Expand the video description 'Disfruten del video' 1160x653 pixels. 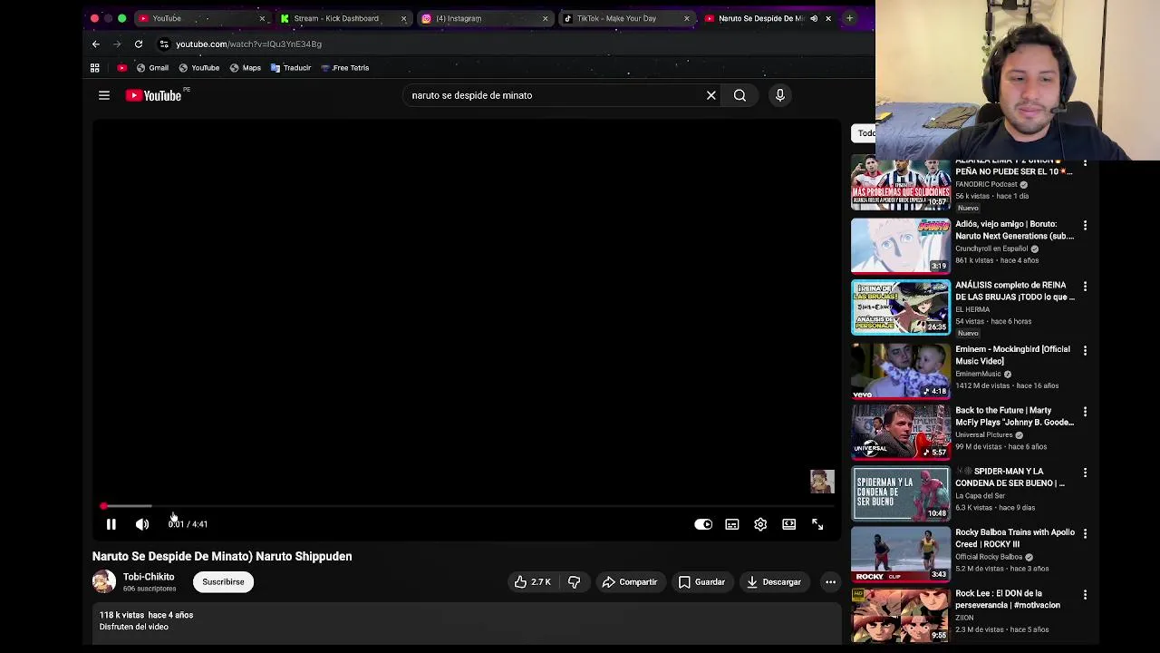pos(134,627)
